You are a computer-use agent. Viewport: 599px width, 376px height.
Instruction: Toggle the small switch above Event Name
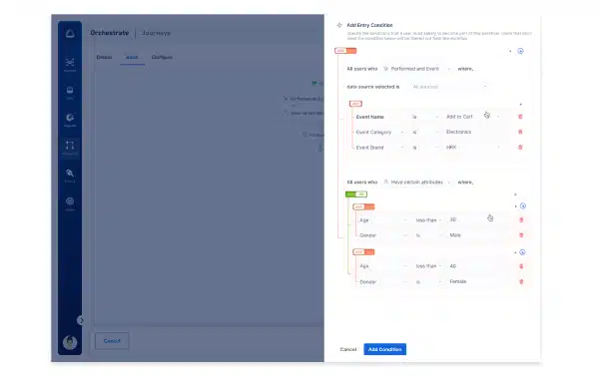[355, 104]
